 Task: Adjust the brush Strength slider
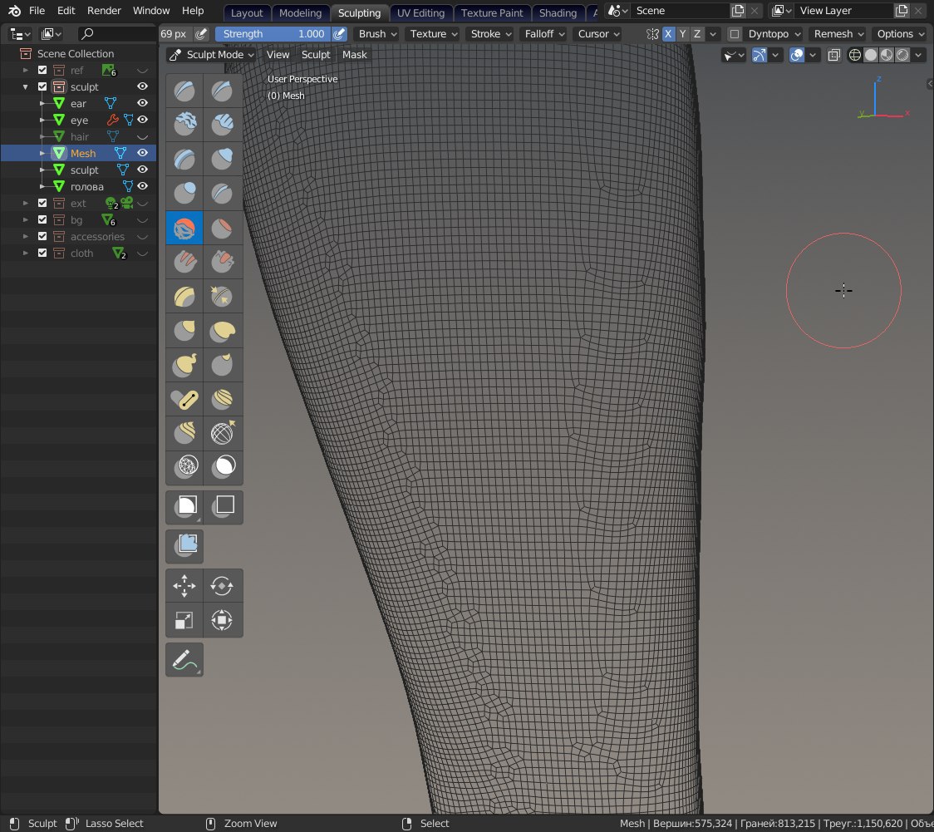click(x=273, y=34)
